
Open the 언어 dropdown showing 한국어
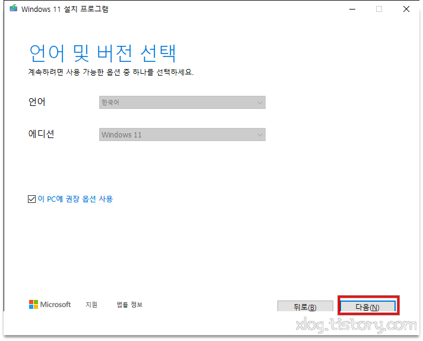(x=182, y=102)
